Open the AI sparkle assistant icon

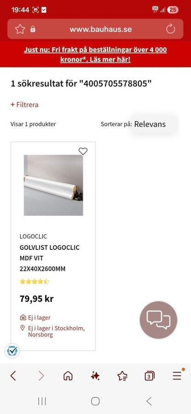tap(95, 375)
